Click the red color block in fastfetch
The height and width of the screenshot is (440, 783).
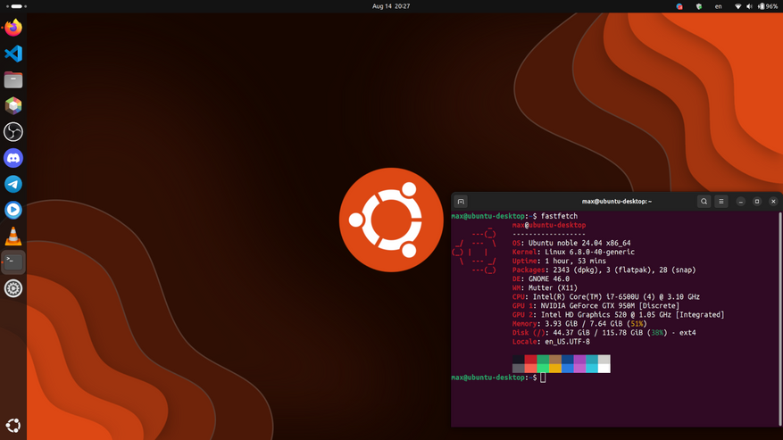pyautogui.click(x=530, y=360)
